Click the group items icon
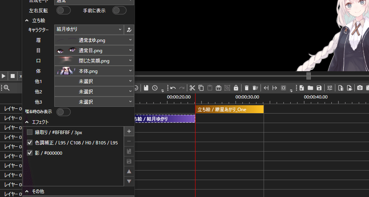 tap(227, 88)
